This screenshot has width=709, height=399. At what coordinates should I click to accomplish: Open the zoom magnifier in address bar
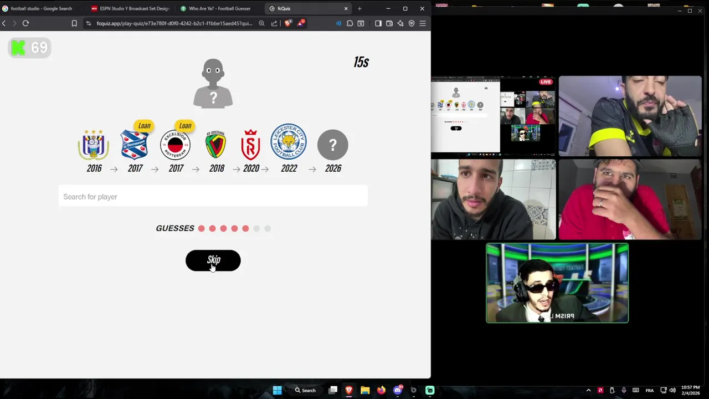261,23
